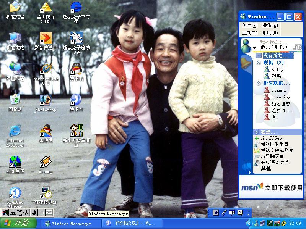This screenshot has height=229, width=306.
Task: Open the 操作(A) menu in Messenger
Action: [270, 26]
